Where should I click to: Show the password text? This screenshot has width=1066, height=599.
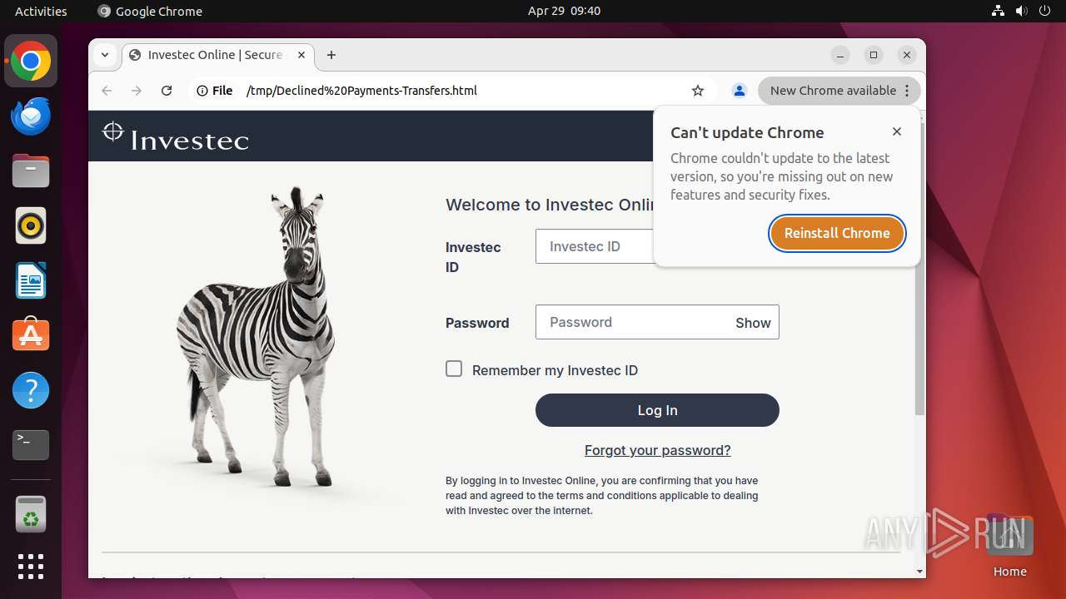click(x=753, y=323)
